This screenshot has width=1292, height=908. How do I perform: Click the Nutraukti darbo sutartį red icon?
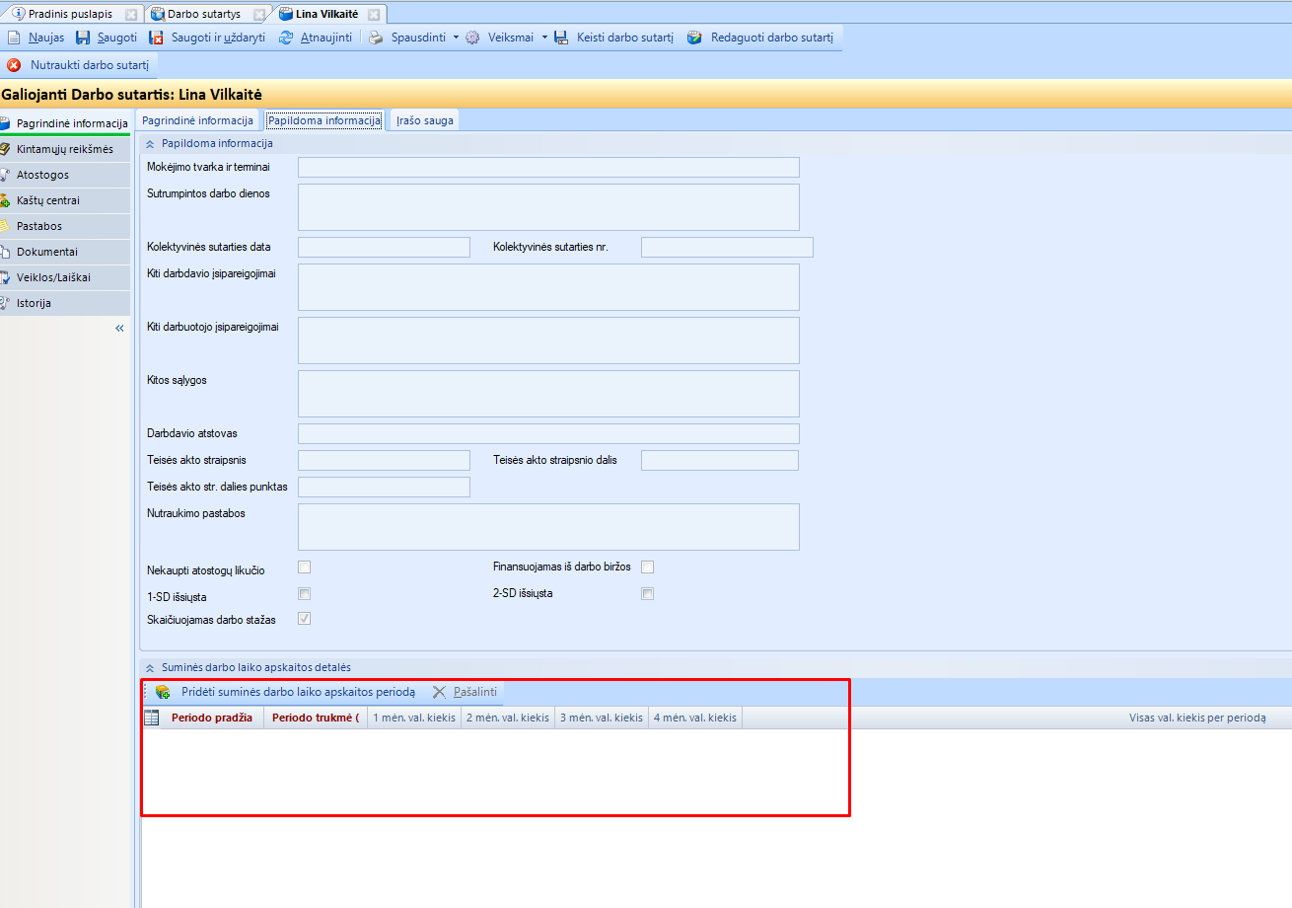[14, 65]
